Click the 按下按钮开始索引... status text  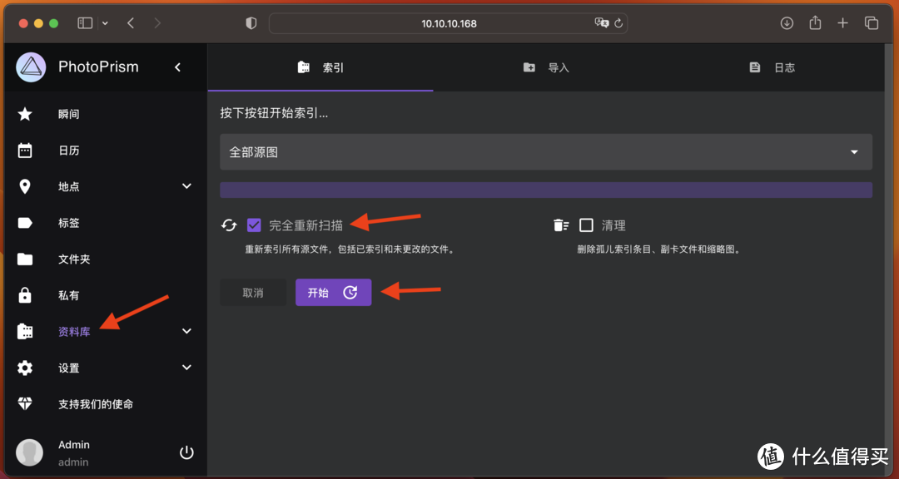275,113
